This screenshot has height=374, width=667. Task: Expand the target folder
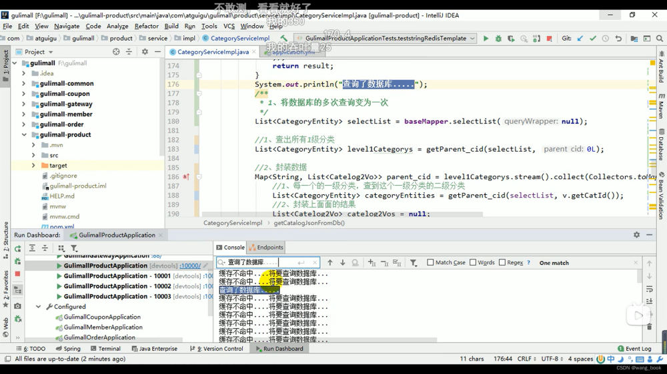(33, 166)
